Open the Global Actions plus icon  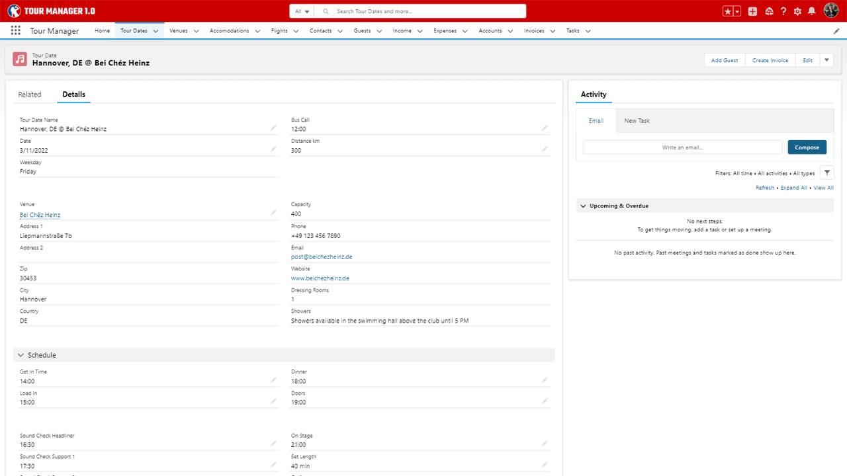pyautogui.click(x=752, y=11)
